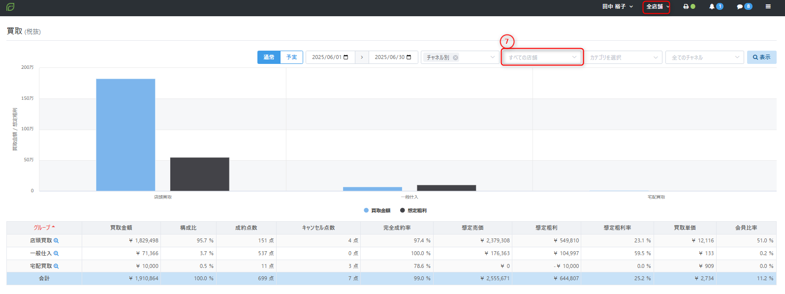Viewport: 785px width, 294px height.
Task: Open the printer status icon
Action: [x=686, y=7]
